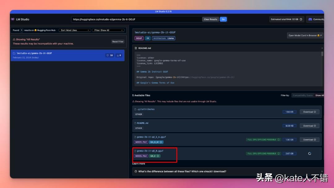This screenshot has height=188, width=334.
Task: Click the downloads count icon on gemma result
Action: click(x=118, y=55)
